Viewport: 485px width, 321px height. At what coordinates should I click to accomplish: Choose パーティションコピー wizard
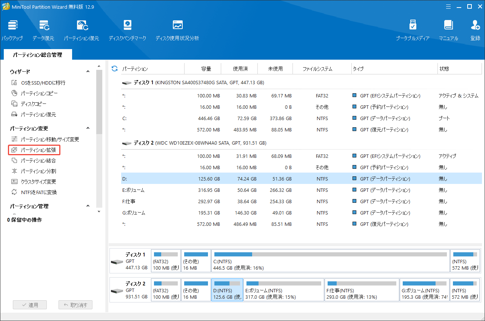click(x=34, y=93)
